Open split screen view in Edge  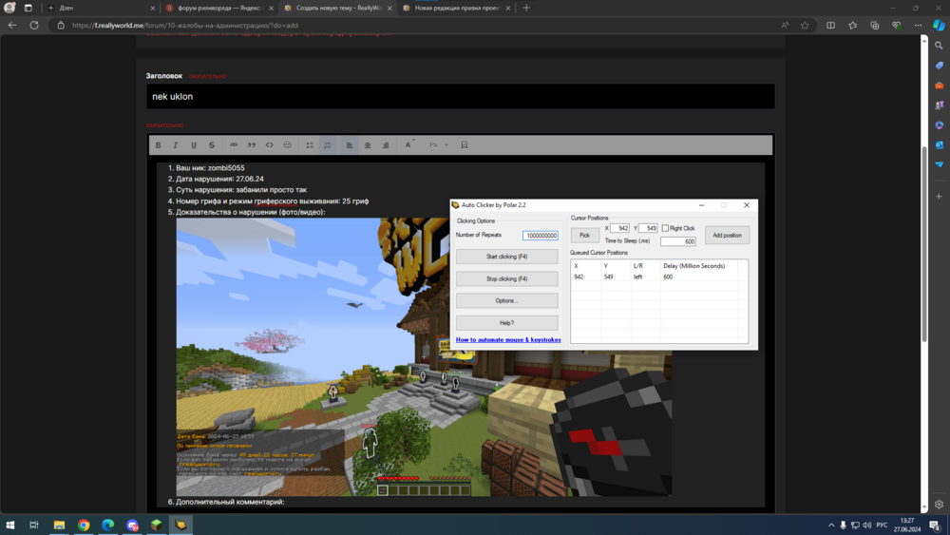coord(830,26)
